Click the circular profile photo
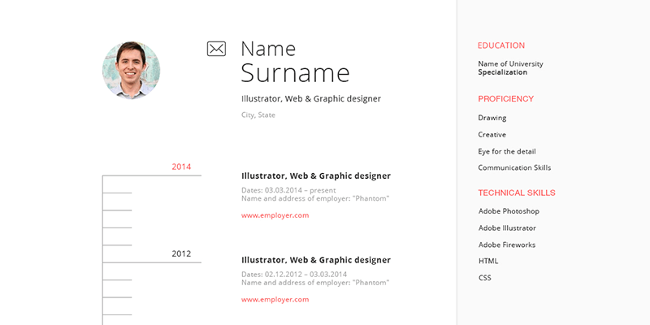 [x=131, y=71]
